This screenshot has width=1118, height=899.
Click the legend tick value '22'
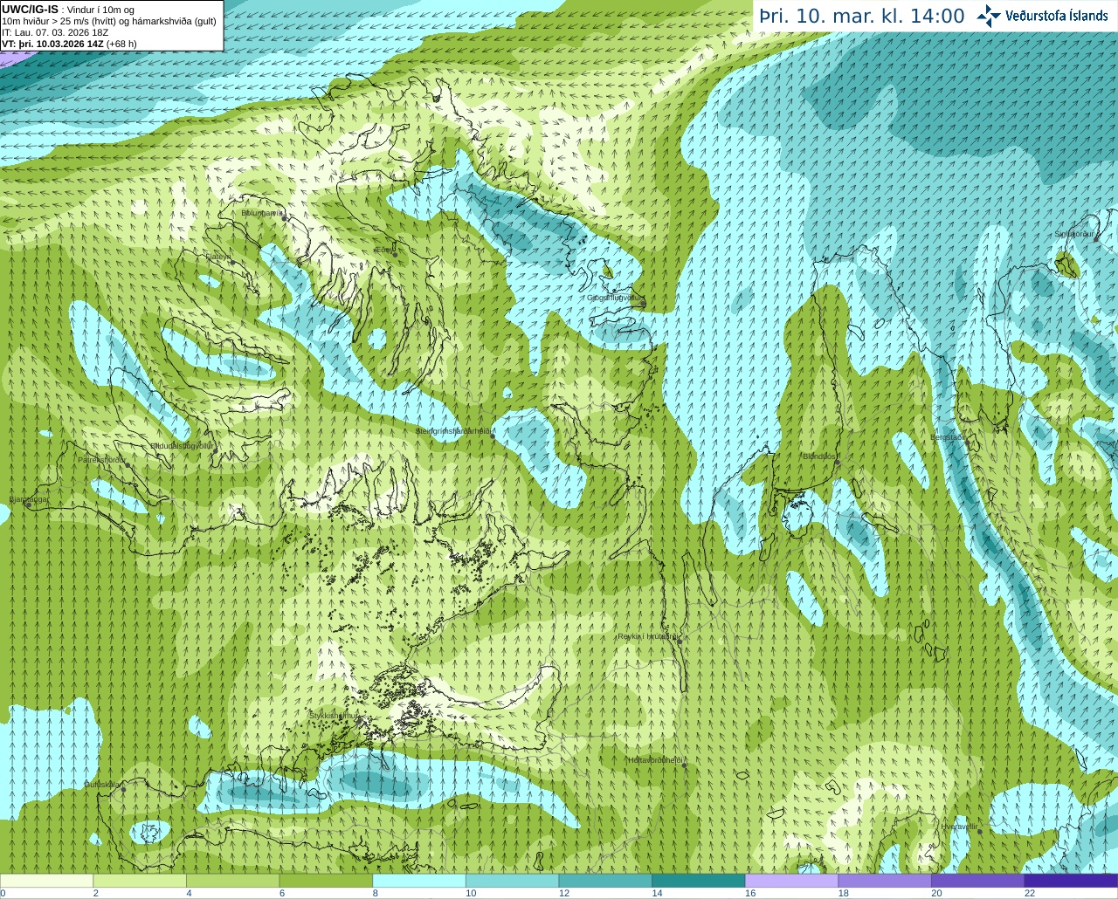pos(1030,893)
